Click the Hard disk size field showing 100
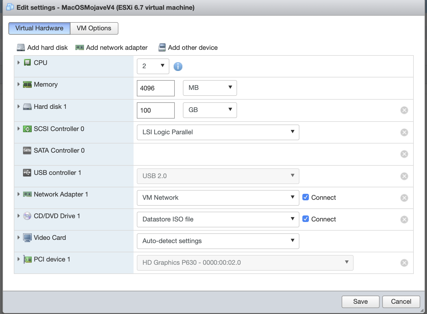This screenshot has height=314, width=427. pyautogui.click(x=156, y=110)
